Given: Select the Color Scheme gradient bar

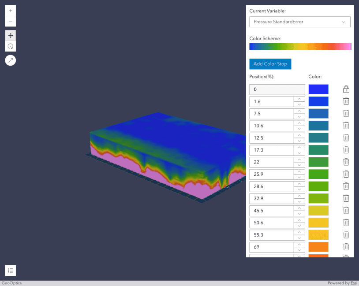Looking at the screenshot, I should (x=300, y=46).
